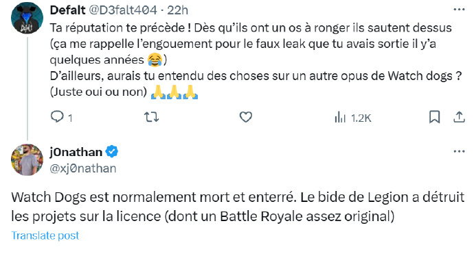
Task: View analytics showing 1.2K views
Action: click(353, 118)
